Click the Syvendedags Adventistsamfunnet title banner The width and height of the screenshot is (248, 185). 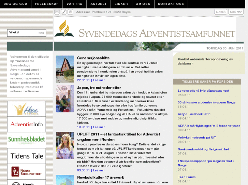click(157, 33)
